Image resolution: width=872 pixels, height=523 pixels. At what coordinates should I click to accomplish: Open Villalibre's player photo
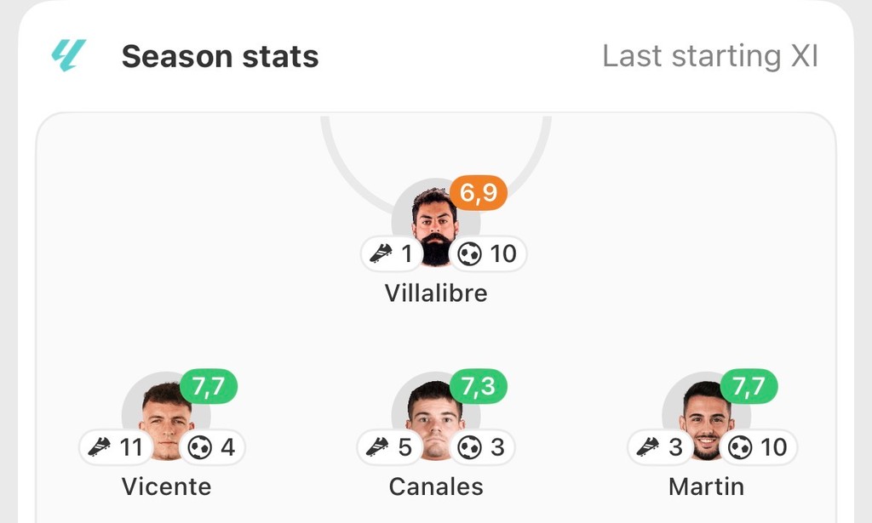(x=435, y=223)
